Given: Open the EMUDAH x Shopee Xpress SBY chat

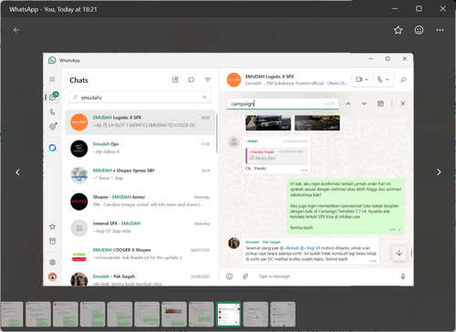Looking at the screenshot, I should 140,175.
